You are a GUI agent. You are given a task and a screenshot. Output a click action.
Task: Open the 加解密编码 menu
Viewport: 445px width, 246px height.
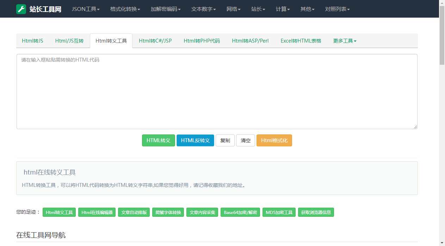pyautogui.click(x=165, y=9)
